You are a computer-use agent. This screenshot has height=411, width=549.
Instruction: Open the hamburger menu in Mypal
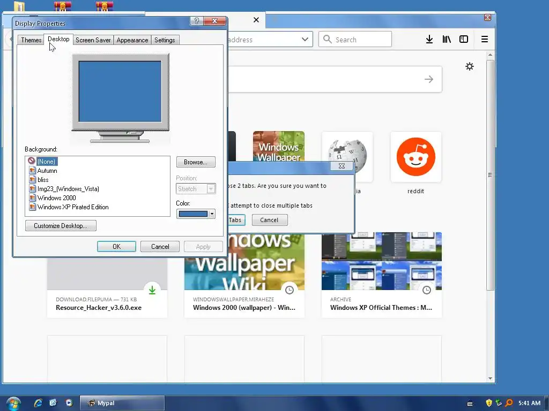pyautogui.click(x=485, y=39)
